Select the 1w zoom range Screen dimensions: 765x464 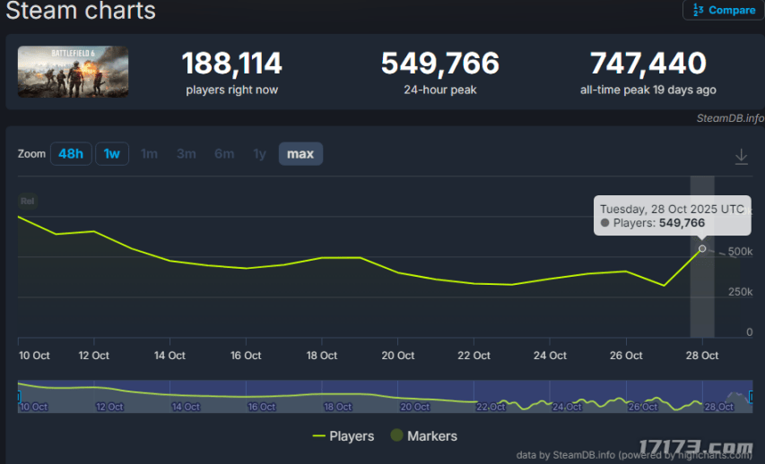tap(112, 154)
